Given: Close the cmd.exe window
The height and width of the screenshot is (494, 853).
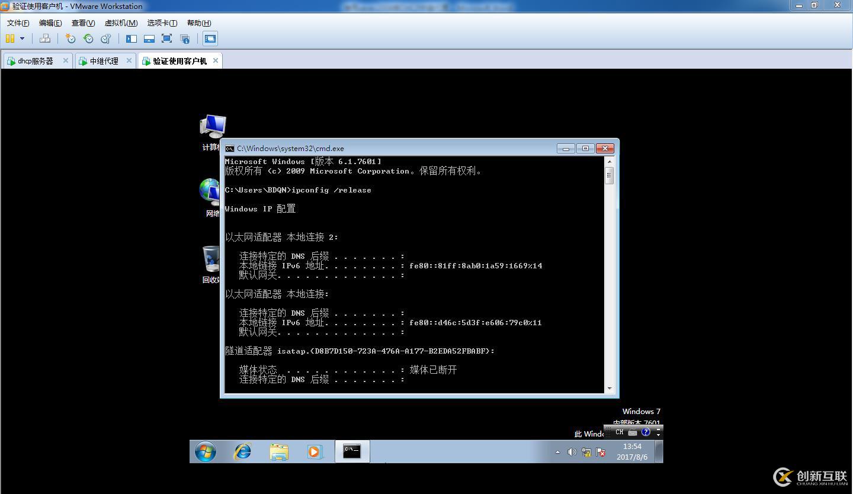Looking at the screenshot, I should [605, 149].
